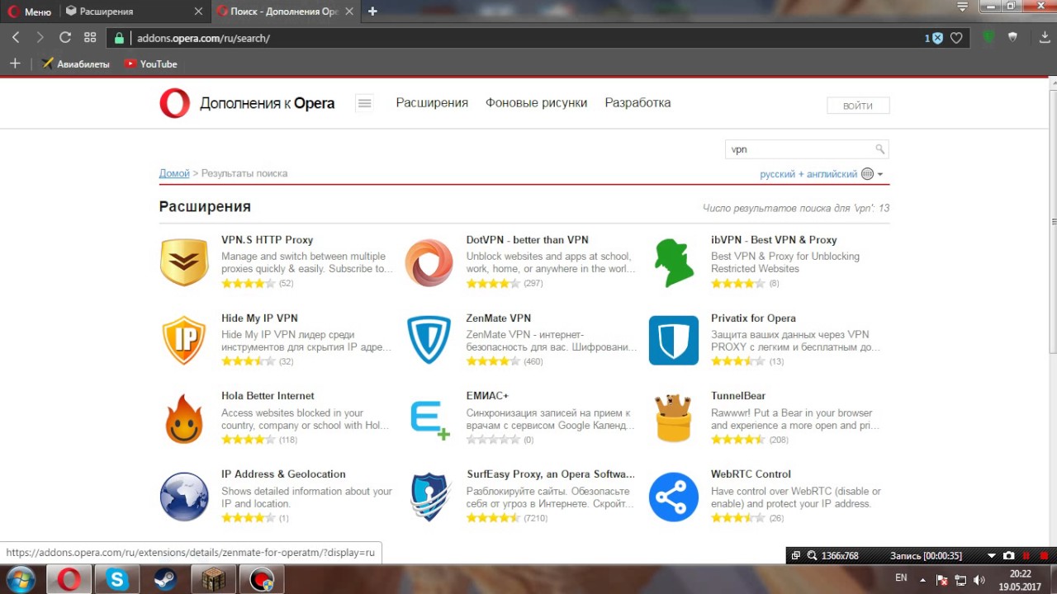The width and height of the screenshot is (1057, 594).
Task: Open the green shield extension in the toolbar
Action: pos(988,38)
